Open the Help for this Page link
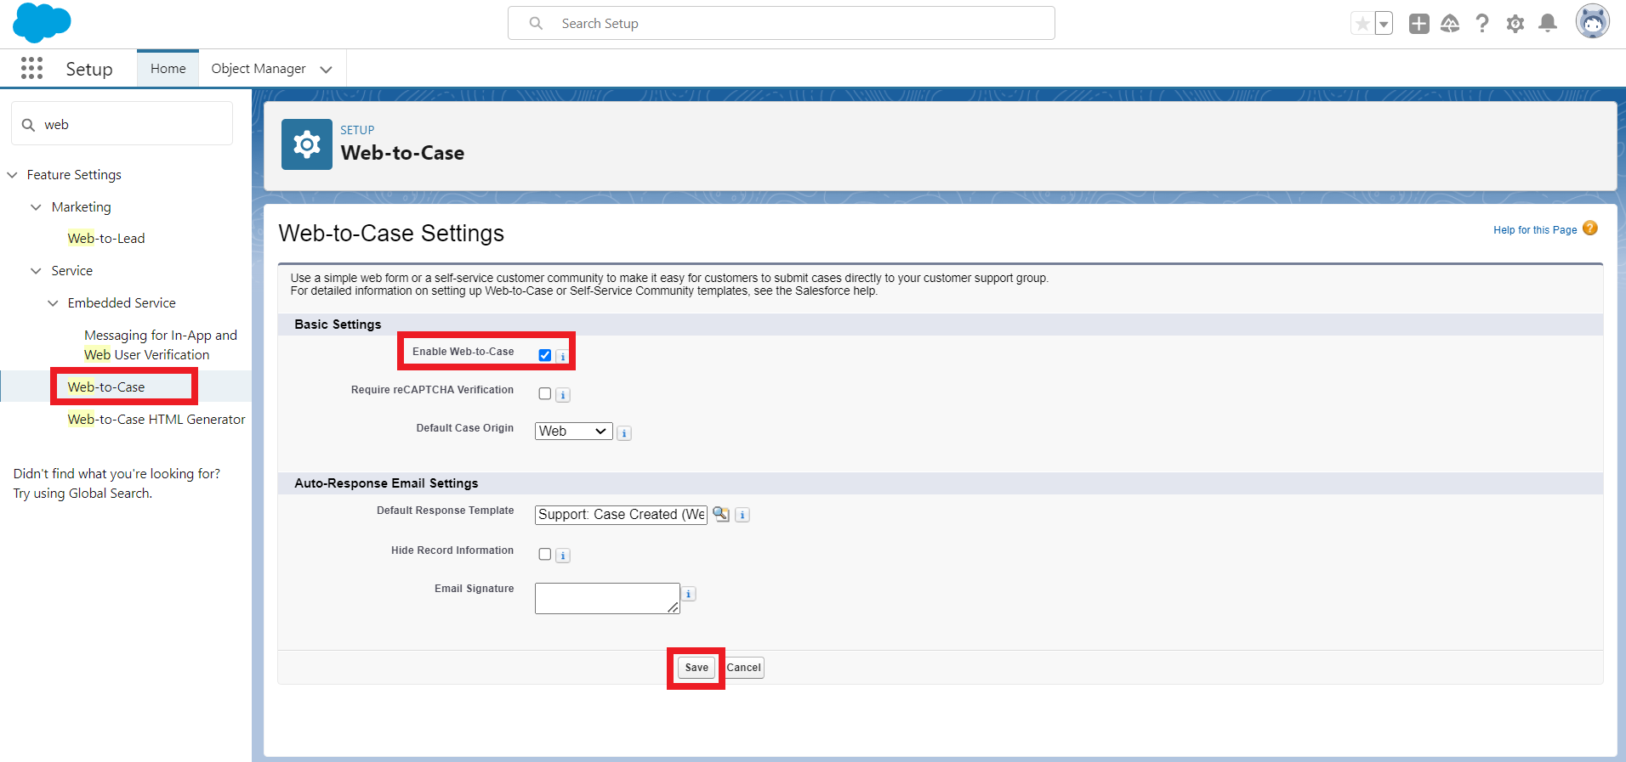The image size is (1626, 762). pyautogui.click(x=1534, y=230)
